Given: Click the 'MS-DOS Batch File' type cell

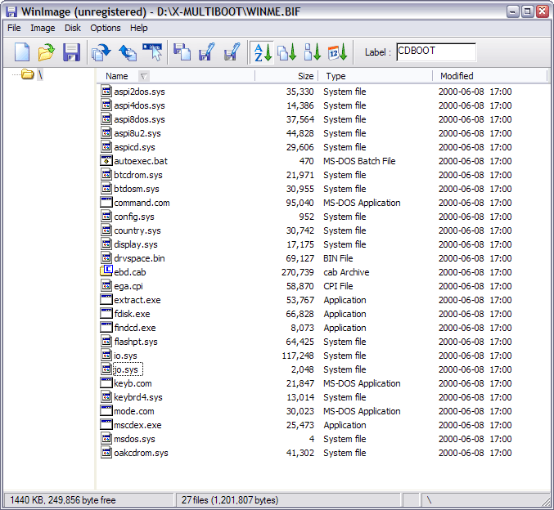Looking at the screenshot, I should (359, 161).
